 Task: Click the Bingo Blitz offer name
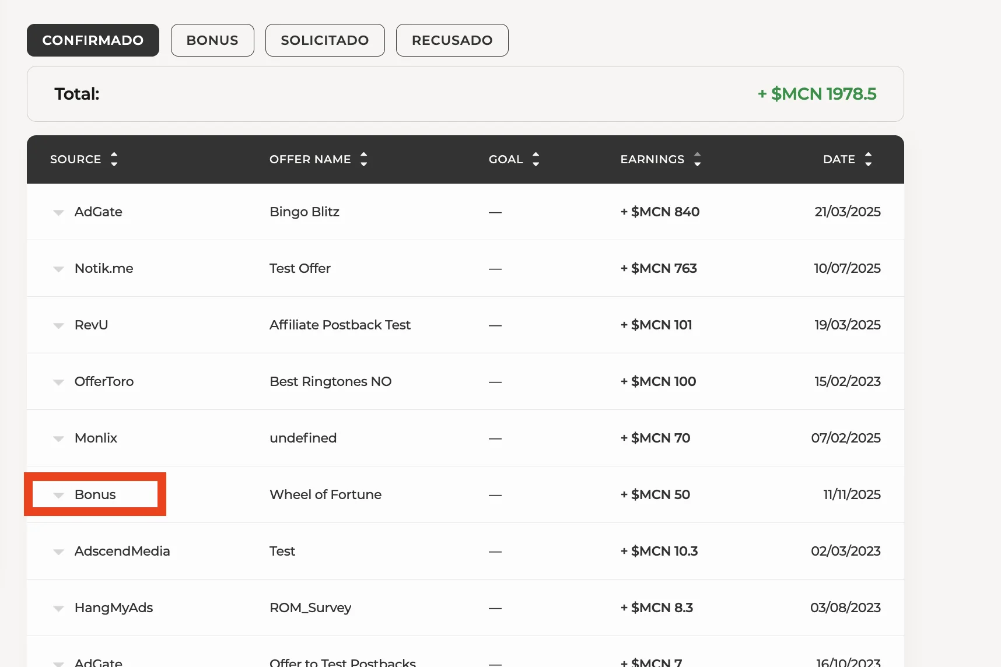[304, 212]
